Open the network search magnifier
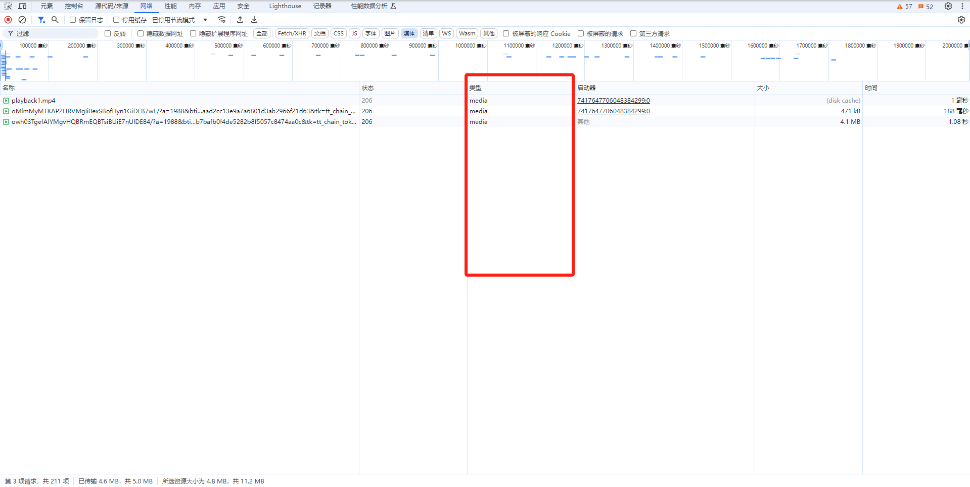This screenshot has height=487, width=970. (x=55, y=20)
